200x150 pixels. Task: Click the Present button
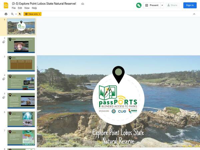click(x=152, y=5)
